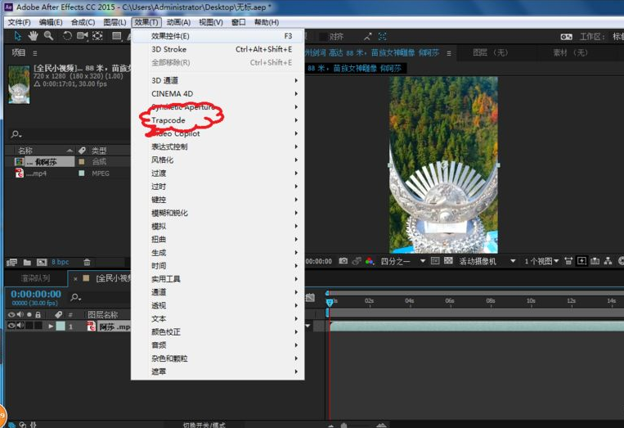Select the Hand tool
Screen dimensions: 624x428
tap(33, 36)
